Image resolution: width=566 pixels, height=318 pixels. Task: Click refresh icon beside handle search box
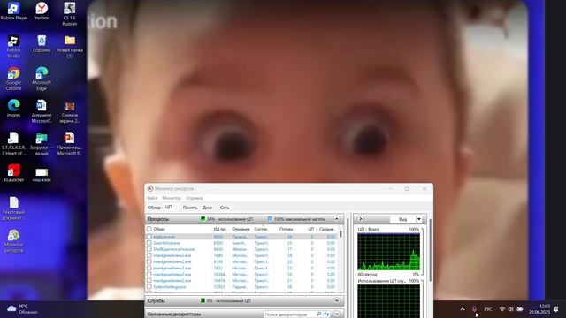pos(326,314)
